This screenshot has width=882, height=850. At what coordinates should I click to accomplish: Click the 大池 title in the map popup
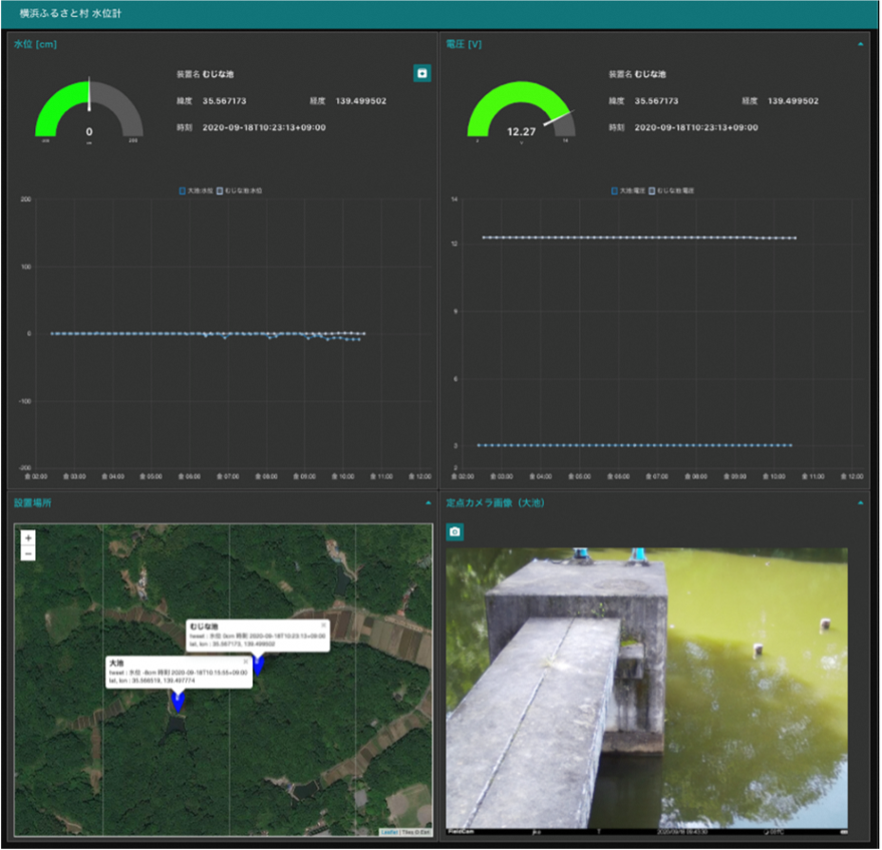(x=116, y=663)
